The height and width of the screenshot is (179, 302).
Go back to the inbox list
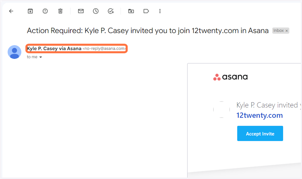11,11
